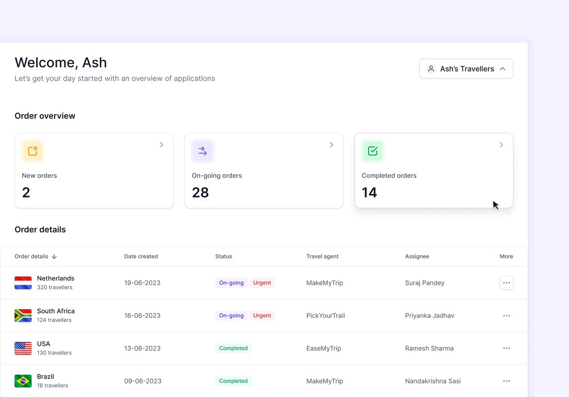This screenshot has height=397, width=569.
Task: Click the Completed orders checkmark icon
Action: pyautogui.click(x=372, y=151)
